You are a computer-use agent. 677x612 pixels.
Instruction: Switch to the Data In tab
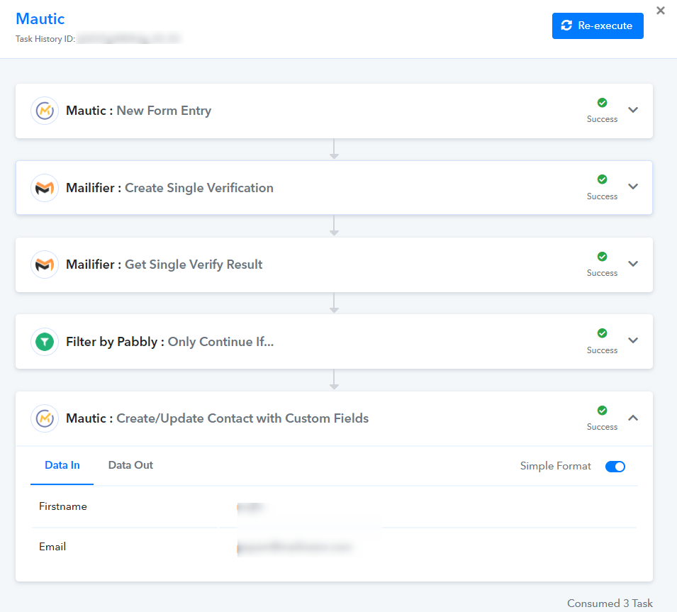[62, 465]
